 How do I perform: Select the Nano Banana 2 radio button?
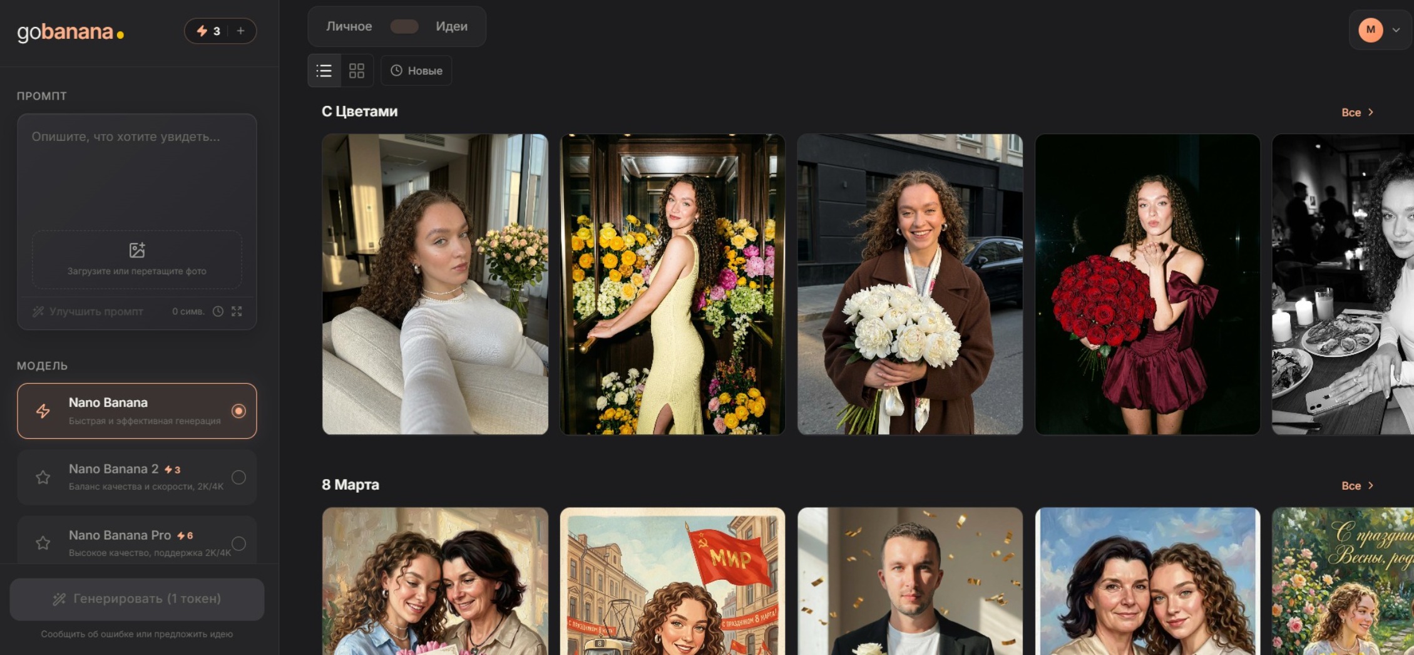(238, 477)
